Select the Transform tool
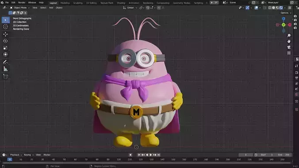The image size is (299, 168). [5, 54]
